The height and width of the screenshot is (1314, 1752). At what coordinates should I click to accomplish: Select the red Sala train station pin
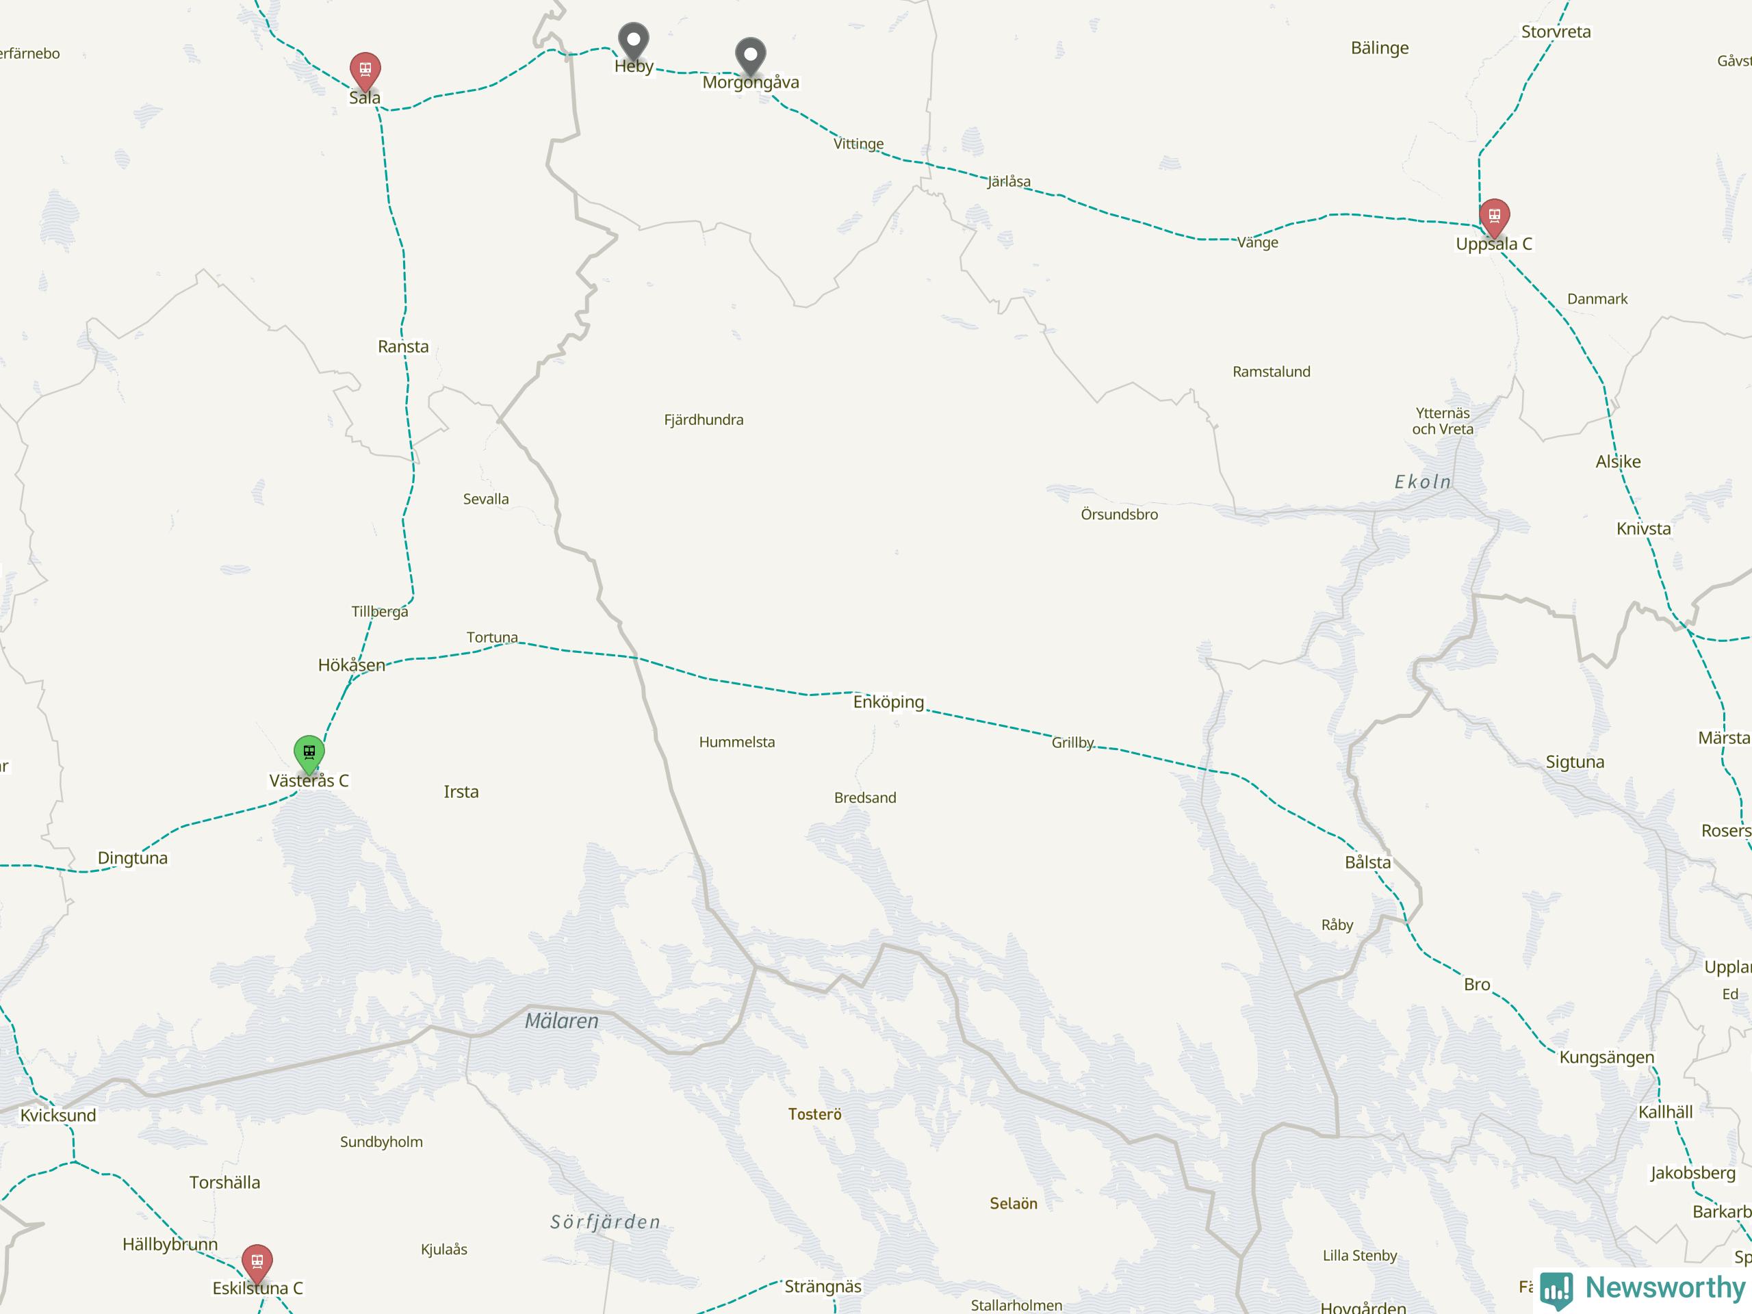[365, 71]
